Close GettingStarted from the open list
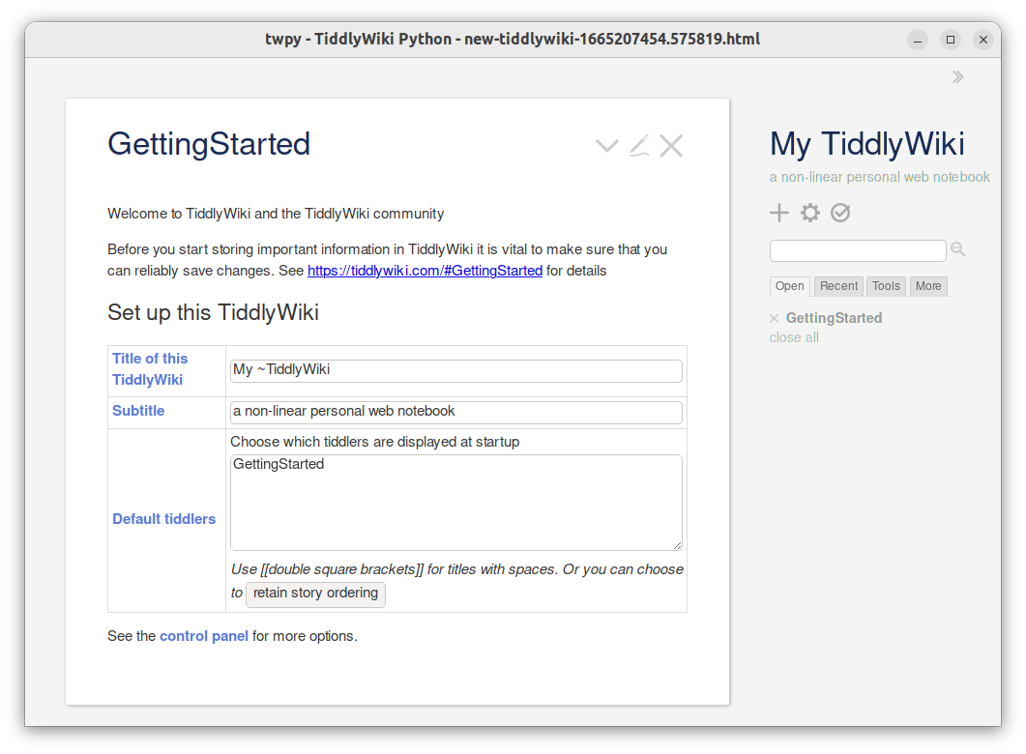Viewport: 1026px width, 754px height. click(x=774, y=318)
